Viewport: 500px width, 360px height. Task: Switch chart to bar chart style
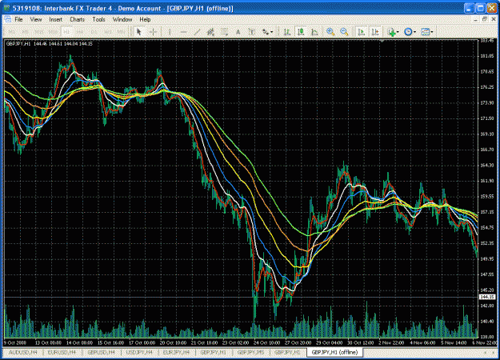(x=287, y=32)
